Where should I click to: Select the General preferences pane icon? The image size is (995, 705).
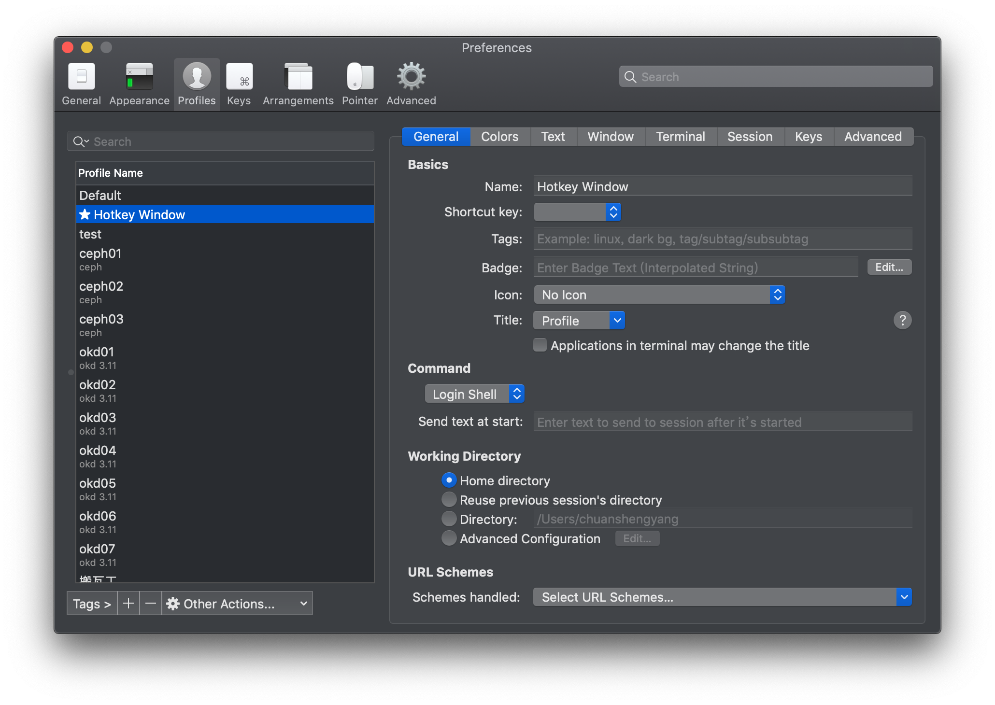pyautogui.click(x=81, y=83)
